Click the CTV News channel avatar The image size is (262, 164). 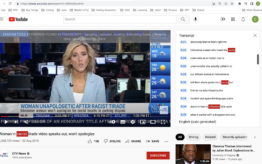click(x=4, y=155)
